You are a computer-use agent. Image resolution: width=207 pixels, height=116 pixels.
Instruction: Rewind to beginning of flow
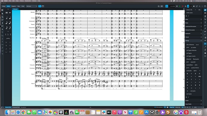[177, 6]
